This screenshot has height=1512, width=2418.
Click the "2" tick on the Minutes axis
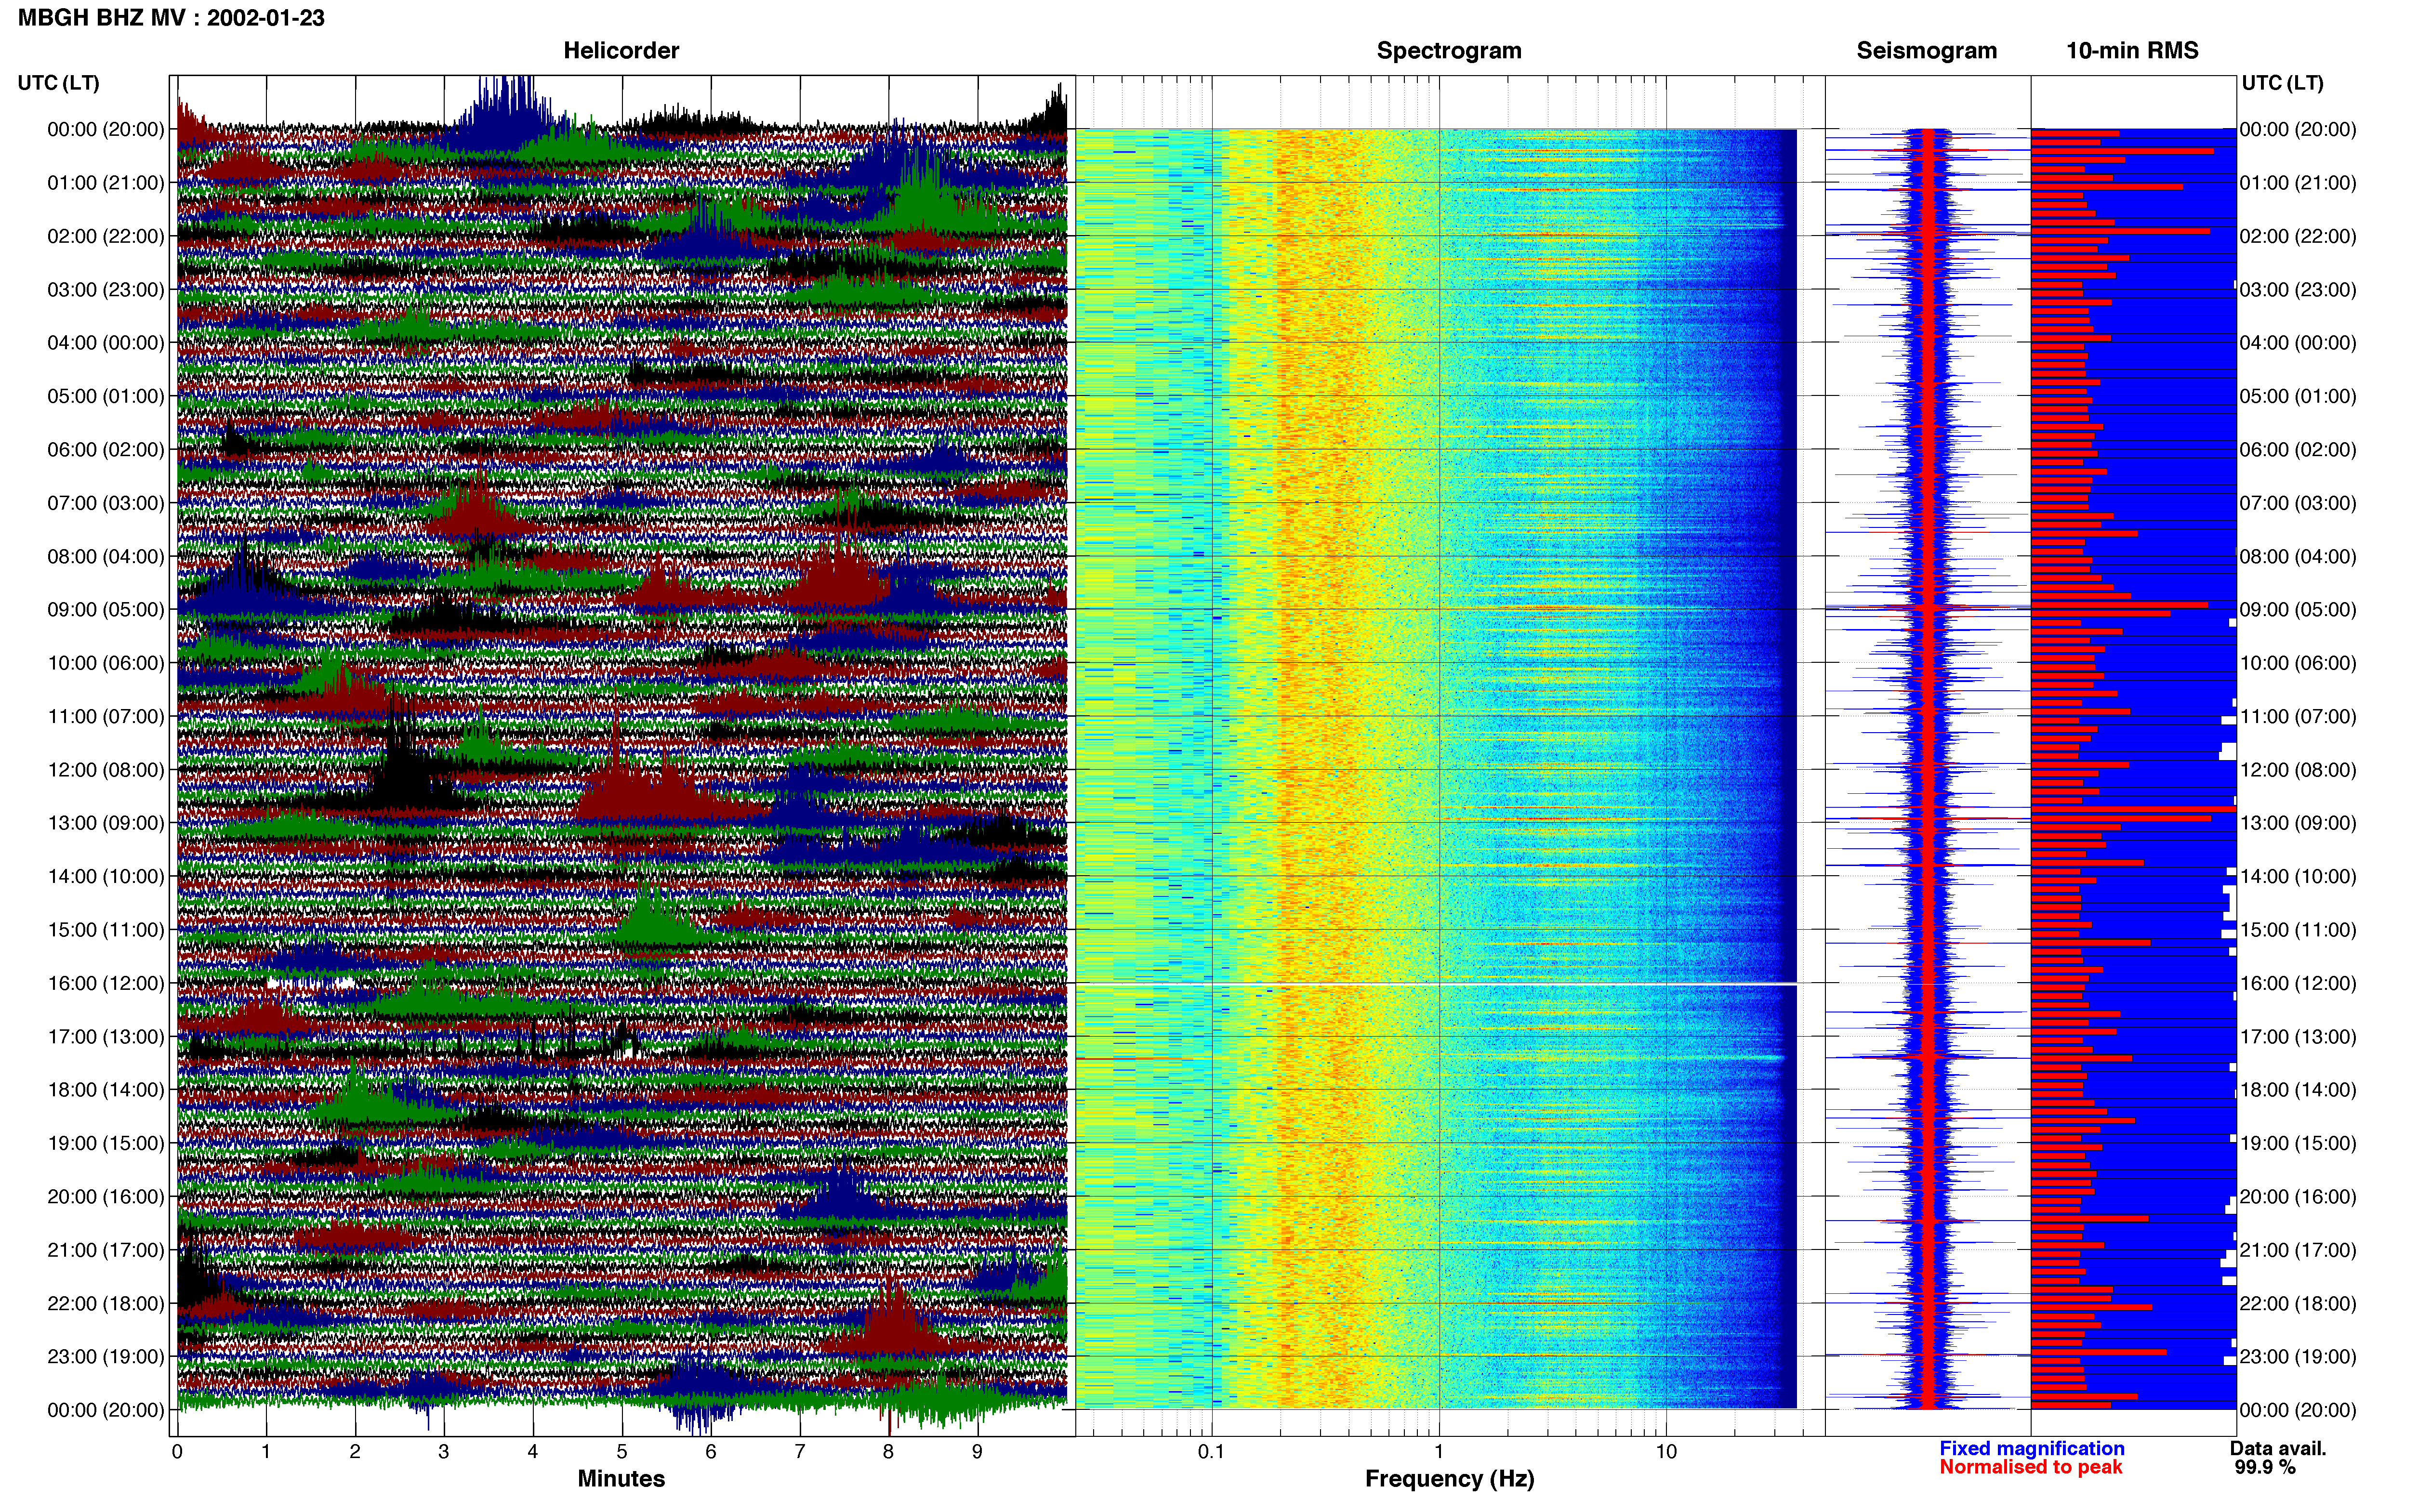355,1452
